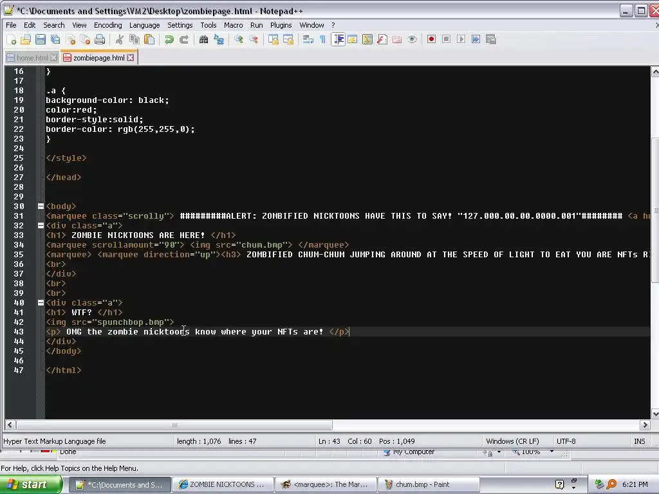659x494 pixels.
Task: Toggle synchronize vertical scrolling icon
Action: pos(273,39)
